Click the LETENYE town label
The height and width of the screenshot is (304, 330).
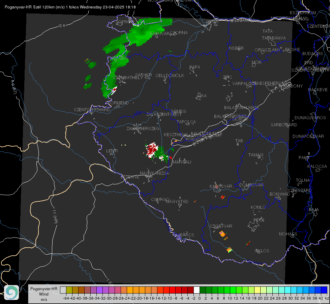130,177
